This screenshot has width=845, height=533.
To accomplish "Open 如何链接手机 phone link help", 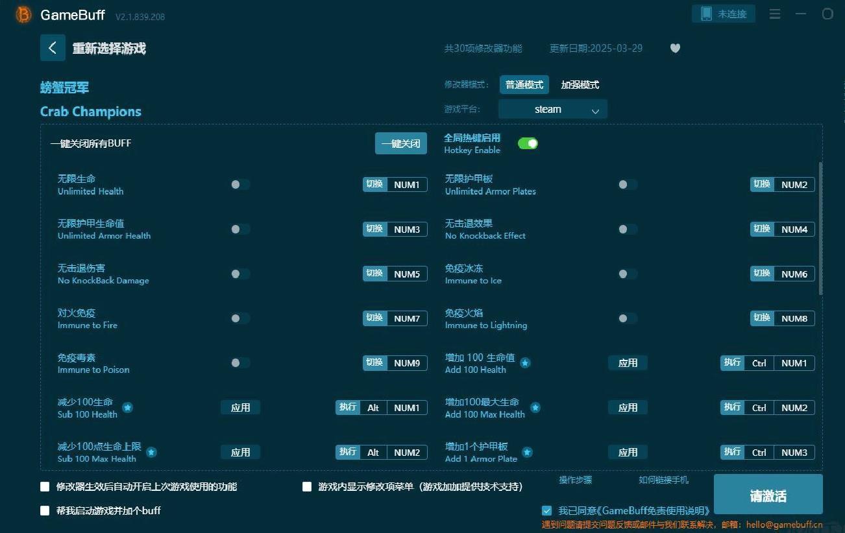I will coord(663,480).
